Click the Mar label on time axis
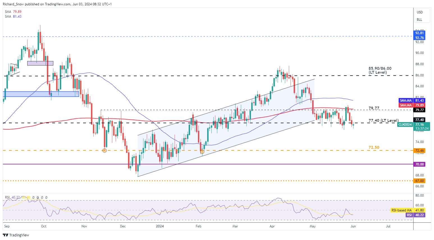Viewport: 434px width, 240px height. [235, 226]
